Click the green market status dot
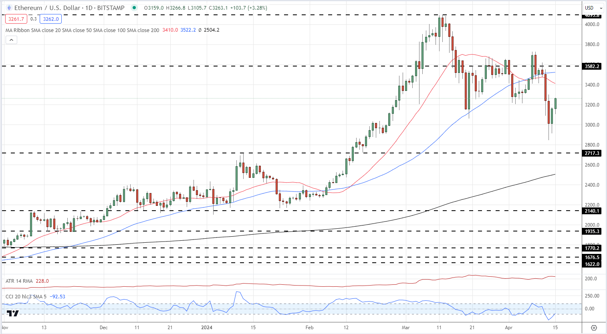Screen dimensions: 607x334 [134, 8]
